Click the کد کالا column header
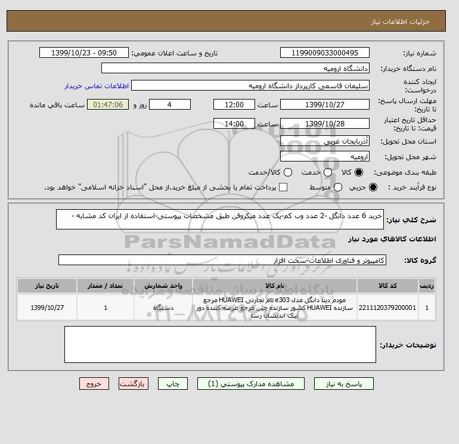Viewport: 459px width, 444px height. pos(387,285)
